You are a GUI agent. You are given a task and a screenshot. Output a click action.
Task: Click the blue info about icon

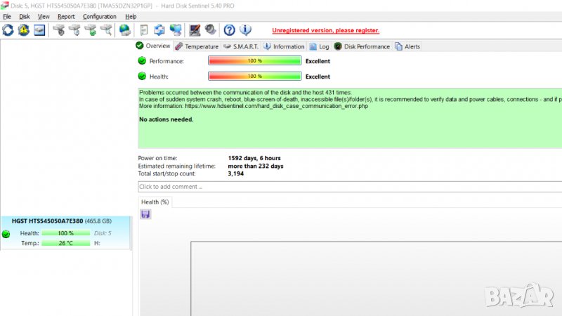coord(245,30)
